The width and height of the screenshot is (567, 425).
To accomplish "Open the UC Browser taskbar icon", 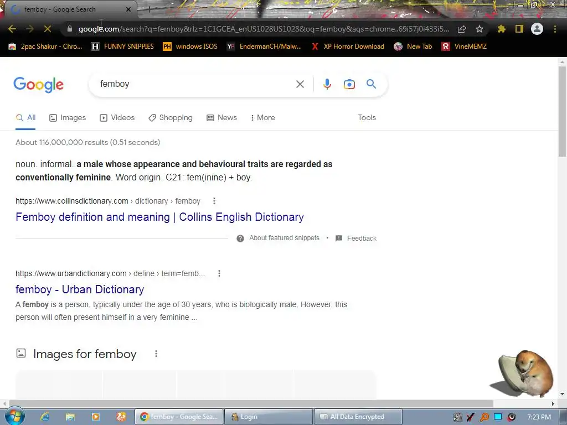I will [x=121, y=417].
